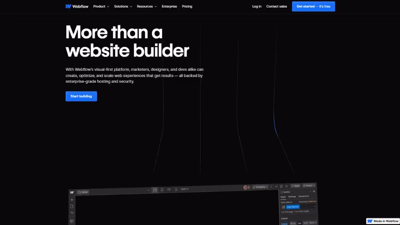Expand the Product dropdown menu
400x225 pixels.
tap(101, 6)
